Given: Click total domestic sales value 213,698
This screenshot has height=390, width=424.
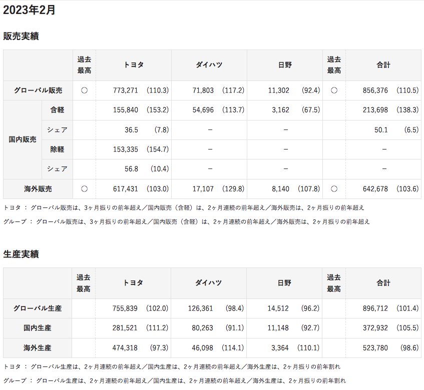Looking at the screenshot, I should tap(375, 110).
